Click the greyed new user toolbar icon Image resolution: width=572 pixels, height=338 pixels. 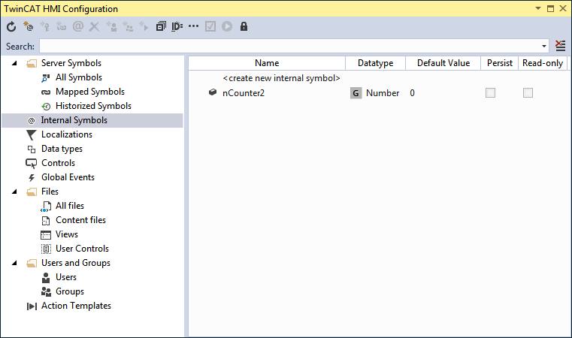(111, 26)
